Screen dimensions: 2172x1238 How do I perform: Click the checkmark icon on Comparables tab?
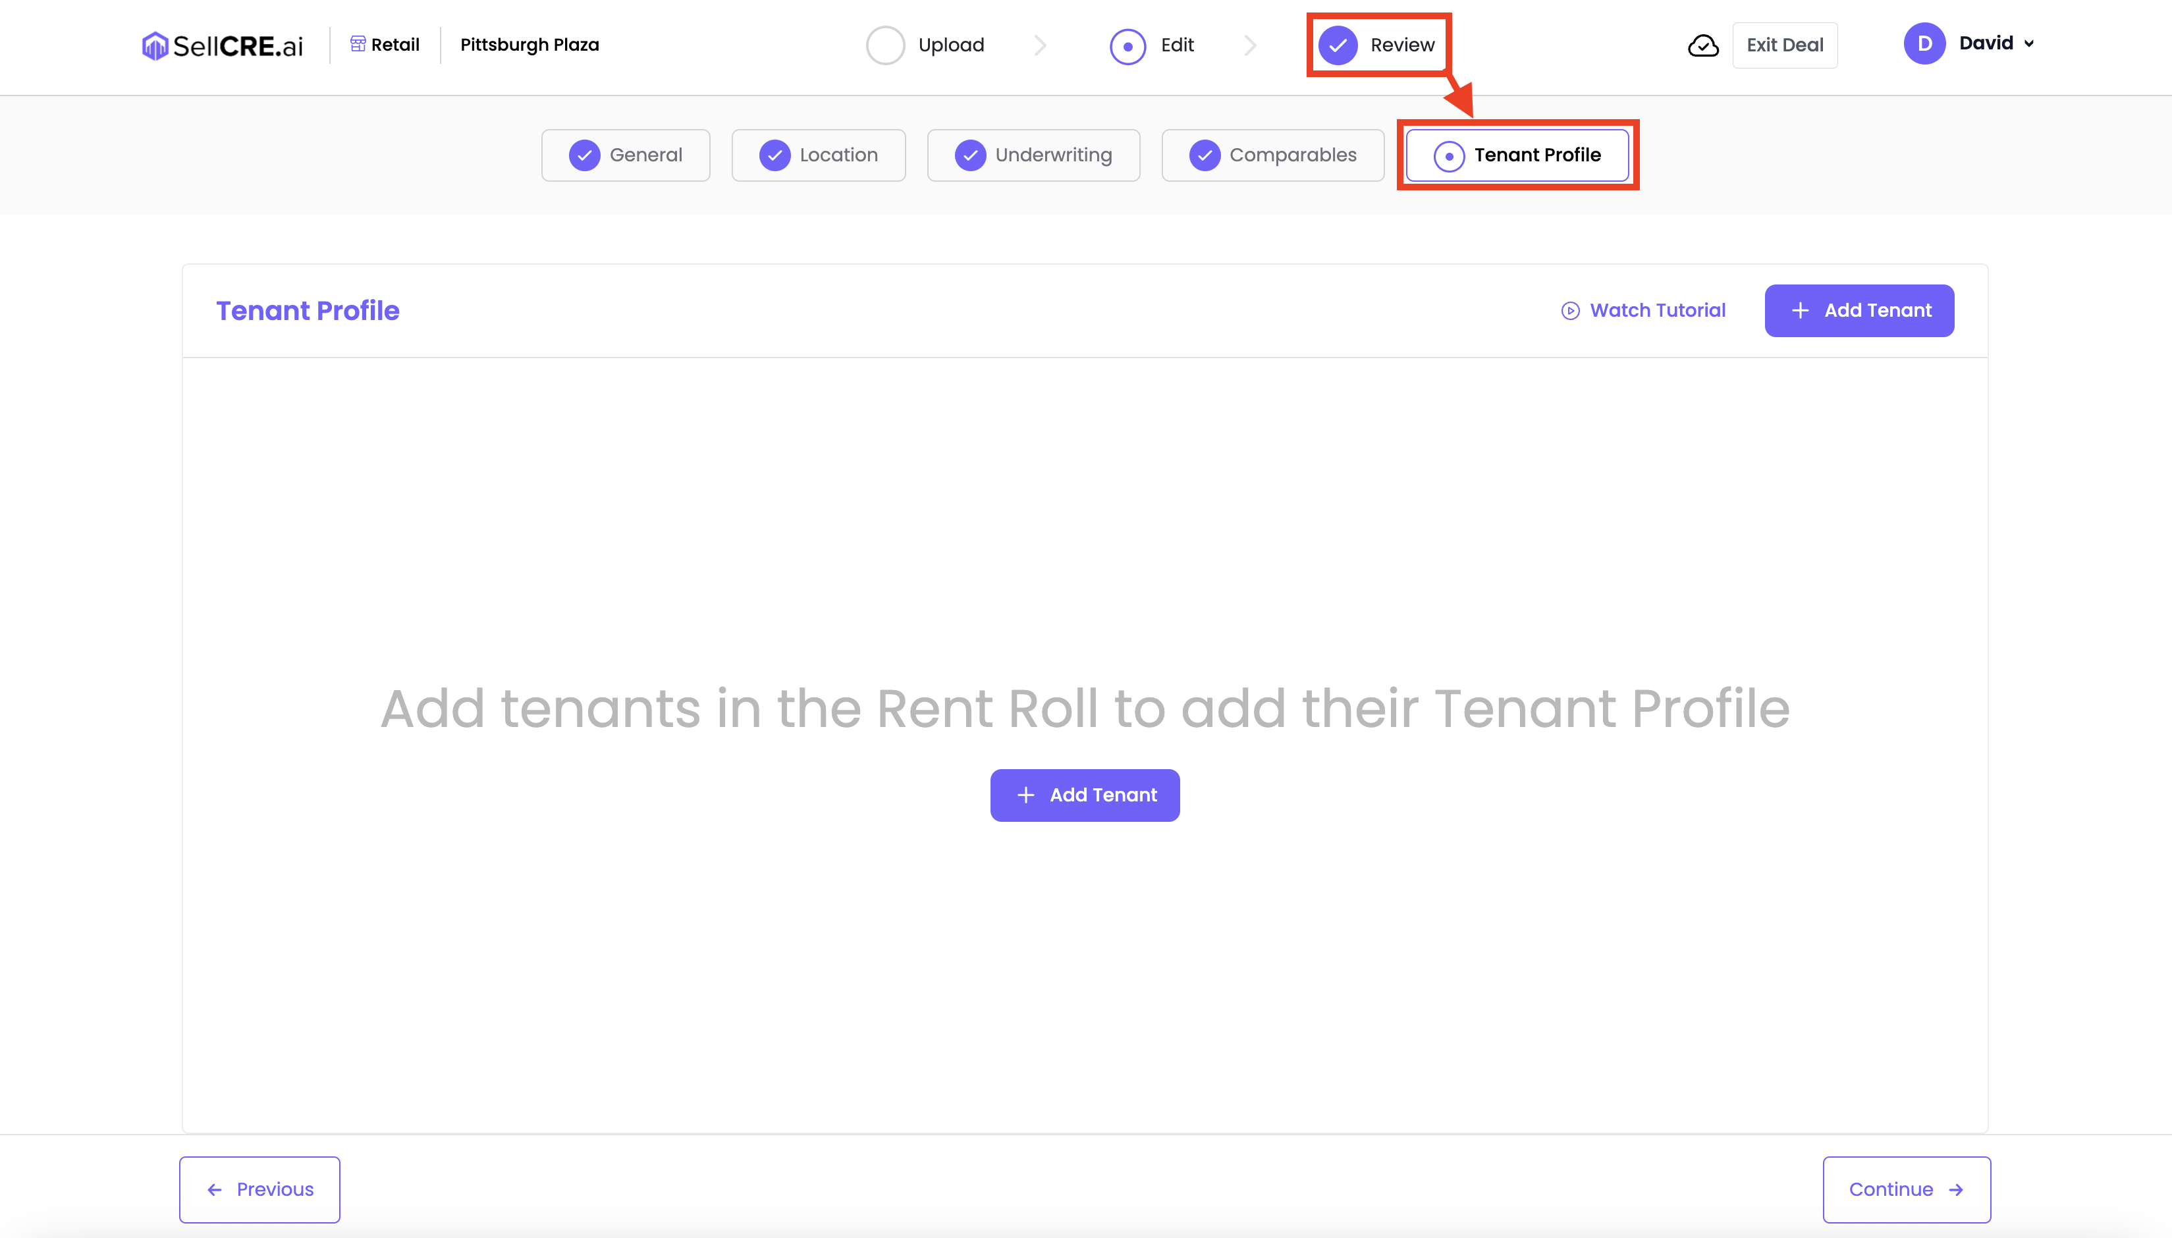click(1205, 155)
